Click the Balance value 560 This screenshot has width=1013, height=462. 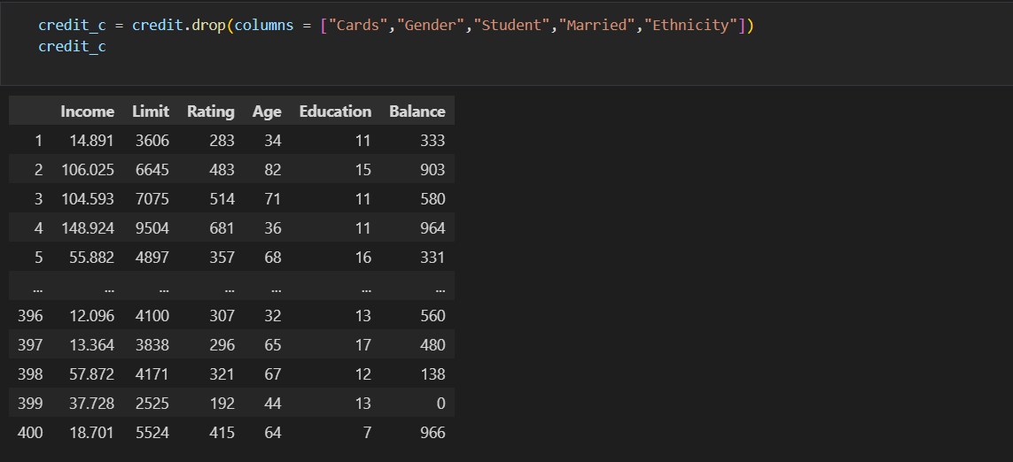(432, 316)
